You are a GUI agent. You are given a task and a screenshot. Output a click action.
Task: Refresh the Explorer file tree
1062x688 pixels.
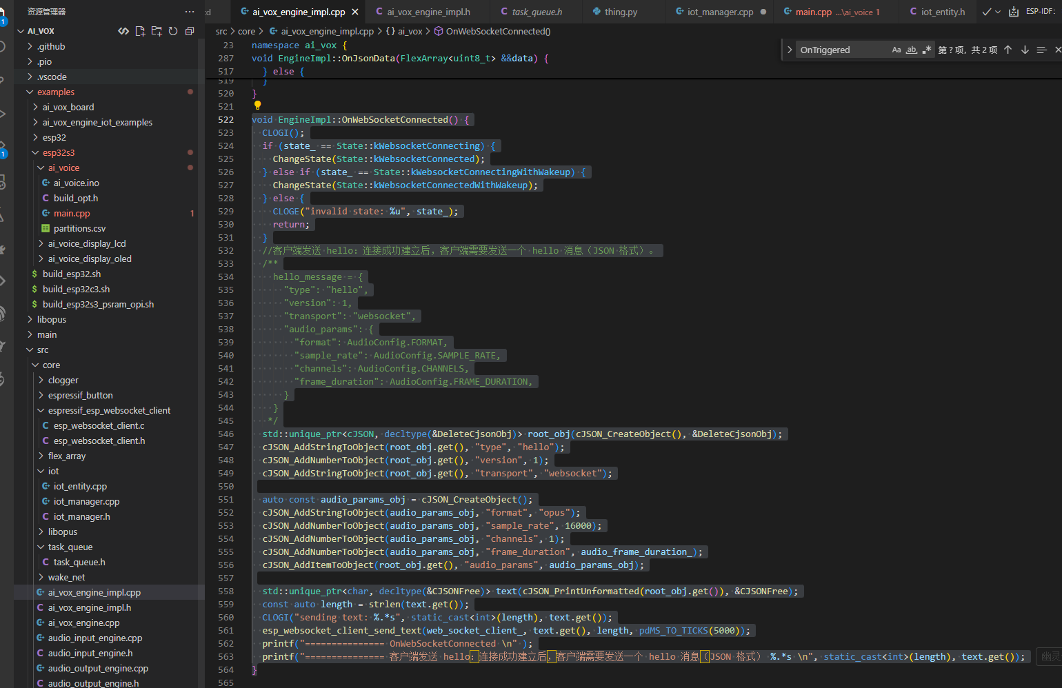coord(173,31)
